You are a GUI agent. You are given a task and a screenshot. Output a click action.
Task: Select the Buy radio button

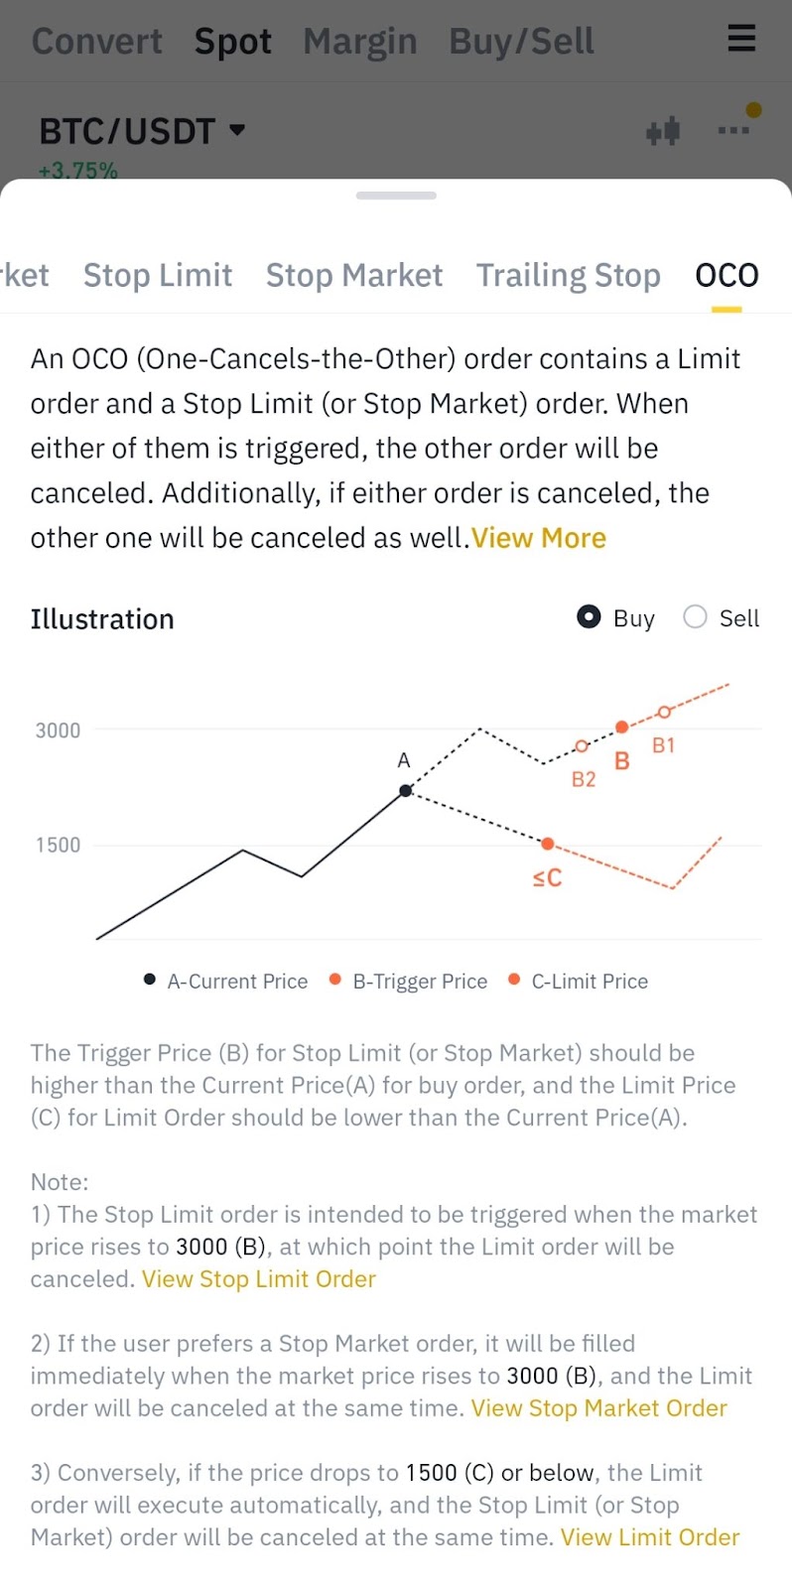[589, 617]
